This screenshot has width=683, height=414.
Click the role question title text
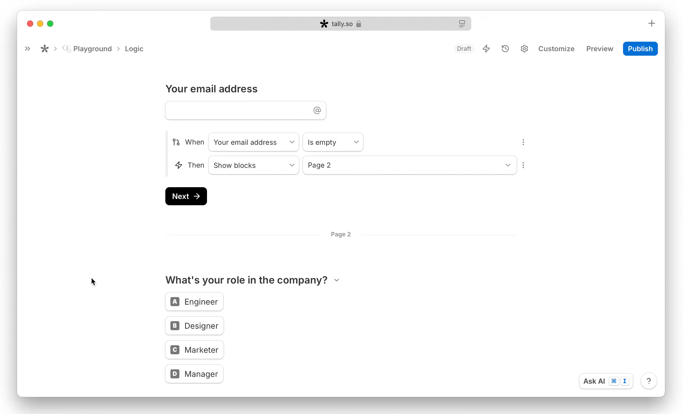tap(246, 280)
